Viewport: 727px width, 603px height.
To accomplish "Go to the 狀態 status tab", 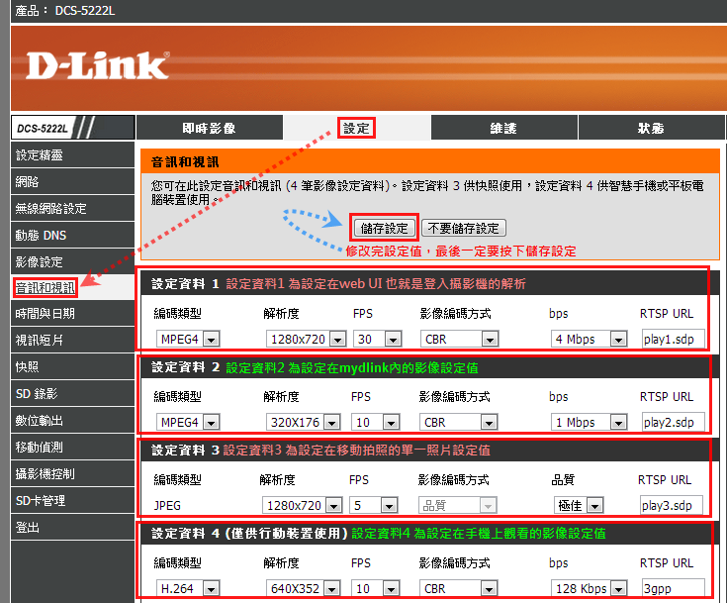I will (x=651, y=128).
